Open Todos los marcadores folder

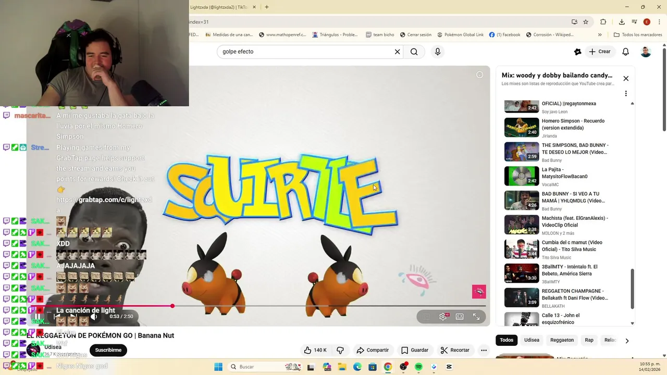[638, 35]
